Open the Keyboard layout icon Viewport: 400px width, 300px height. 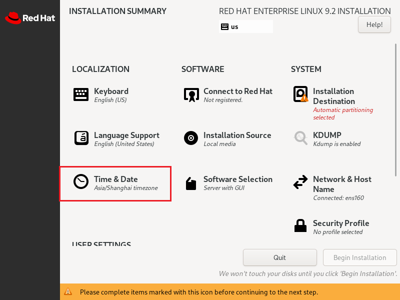tap(81, 94)
